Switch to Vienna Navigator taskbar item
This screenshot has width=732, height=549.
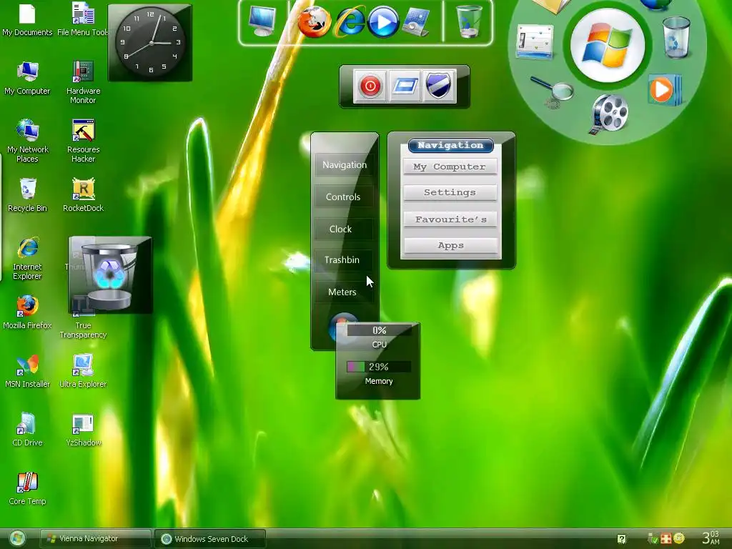click(95, 539)
